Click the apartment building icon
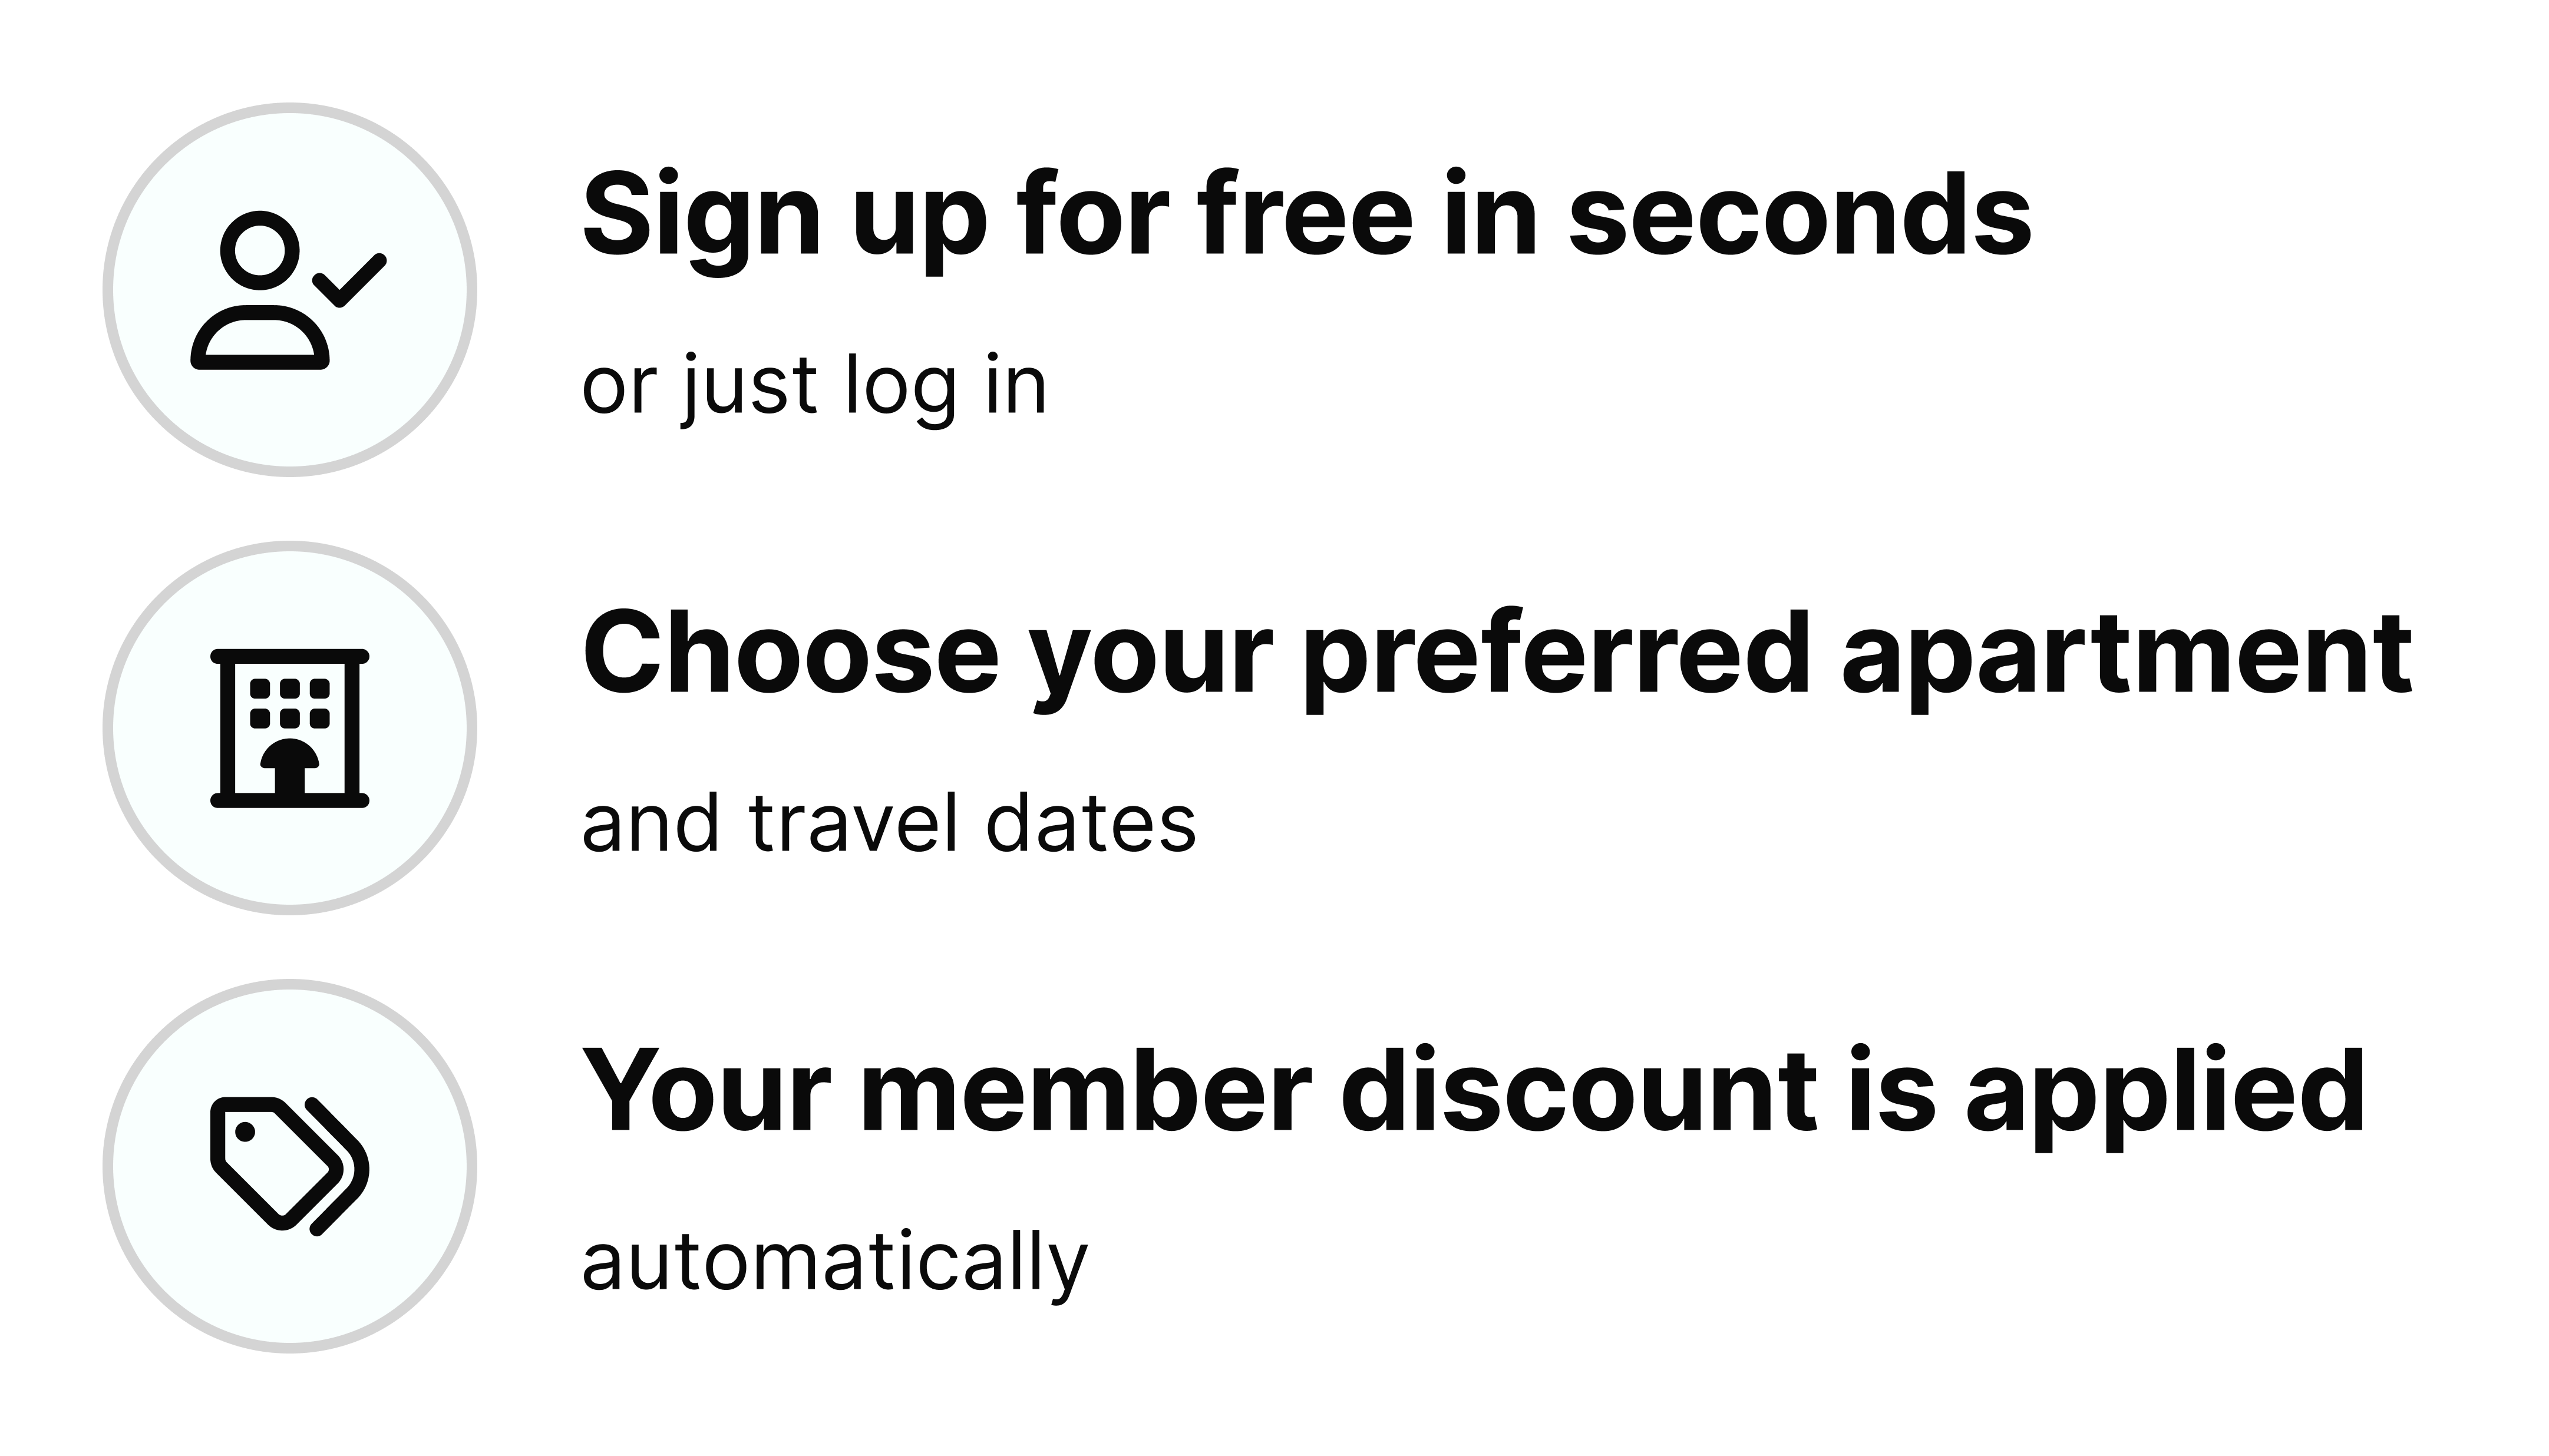2549x1456 pixels. click(289, 728)
